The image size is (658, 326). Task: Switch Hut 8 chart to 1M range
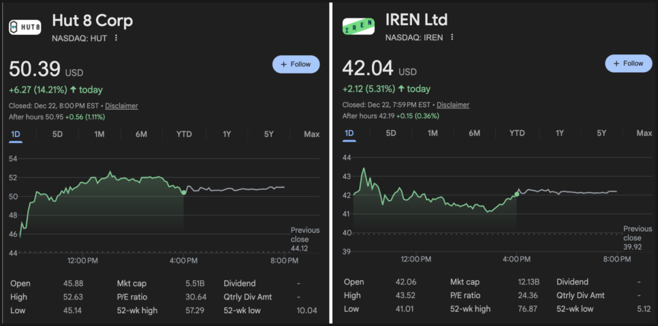pos(99,134)
